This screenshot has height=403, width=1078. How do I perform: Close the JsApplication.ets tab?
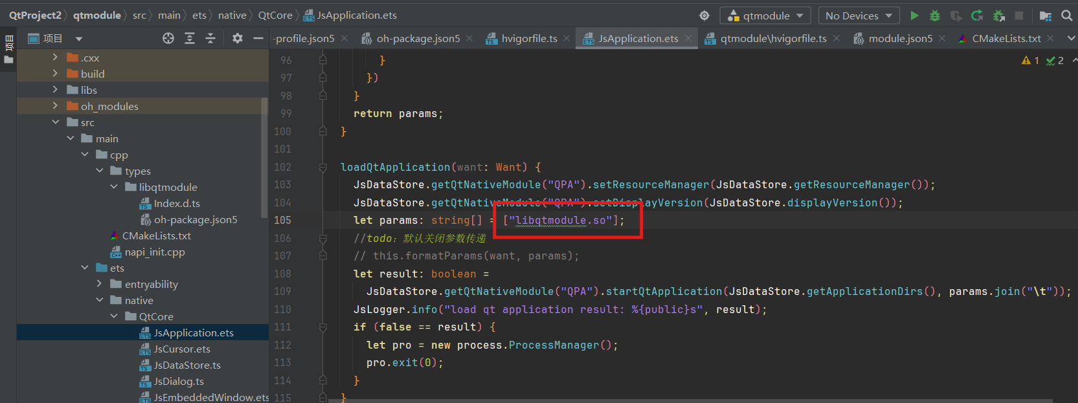(688, 39)
